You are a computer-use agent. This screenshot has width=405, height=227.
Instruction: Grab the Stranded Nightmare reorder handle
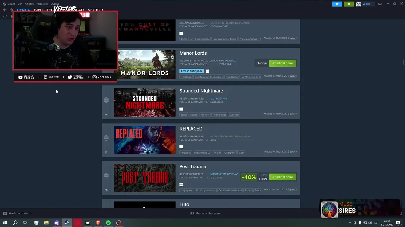click(x=106, y=100)
